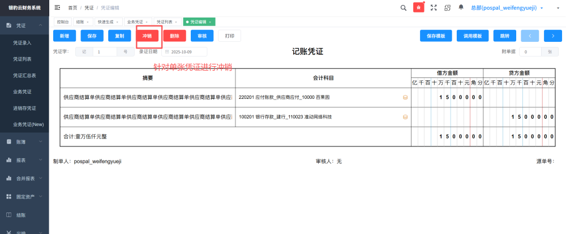Click the voucher number input field
Screen dimensions: 566x234
105,52
